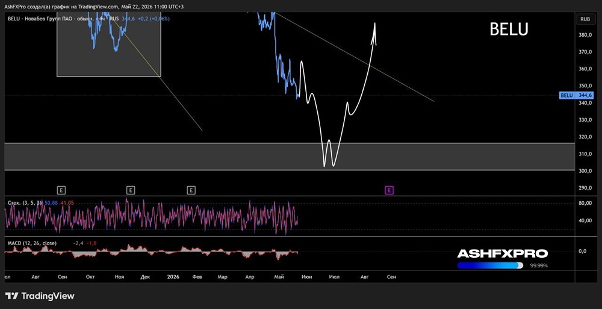Click the 300,0 price scale label

tap(585, 171)
